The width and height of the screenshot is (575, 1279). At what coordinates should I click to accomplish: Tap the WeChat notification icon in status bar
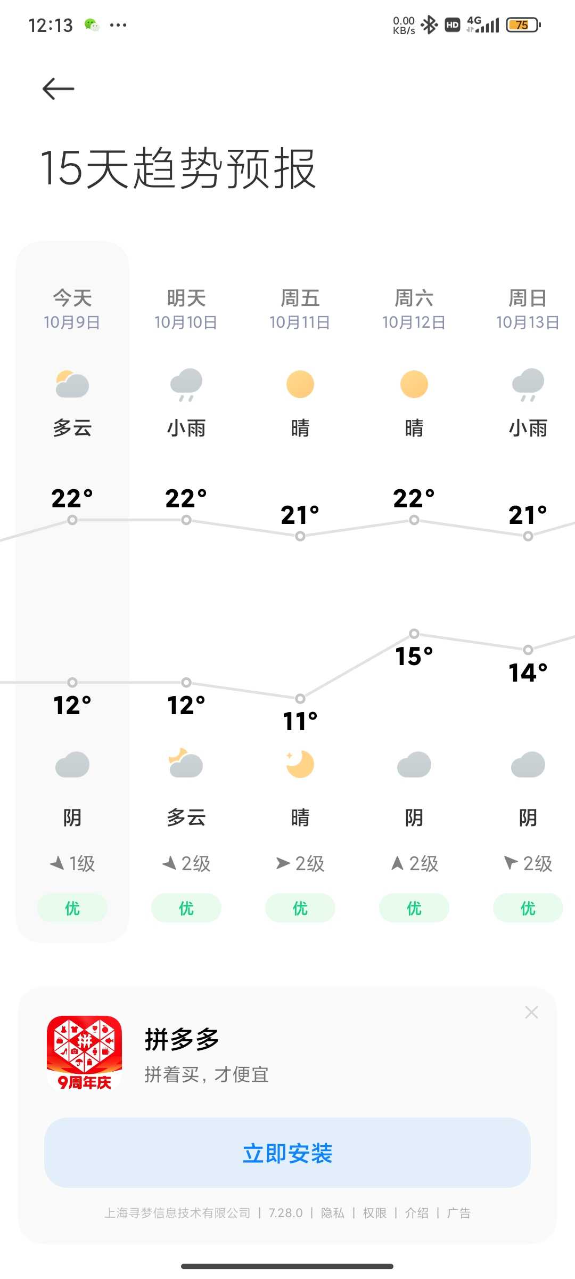[x=92, y=25]
